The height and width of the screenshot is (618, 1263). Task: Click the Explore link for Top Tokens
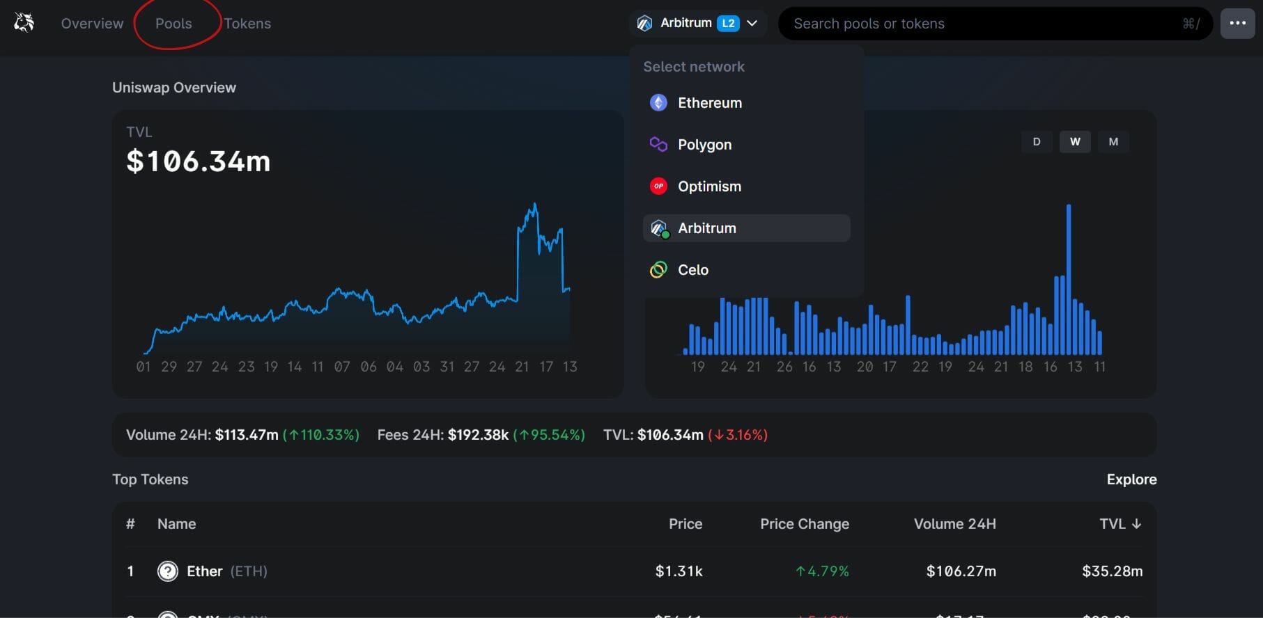[1131, 480]
